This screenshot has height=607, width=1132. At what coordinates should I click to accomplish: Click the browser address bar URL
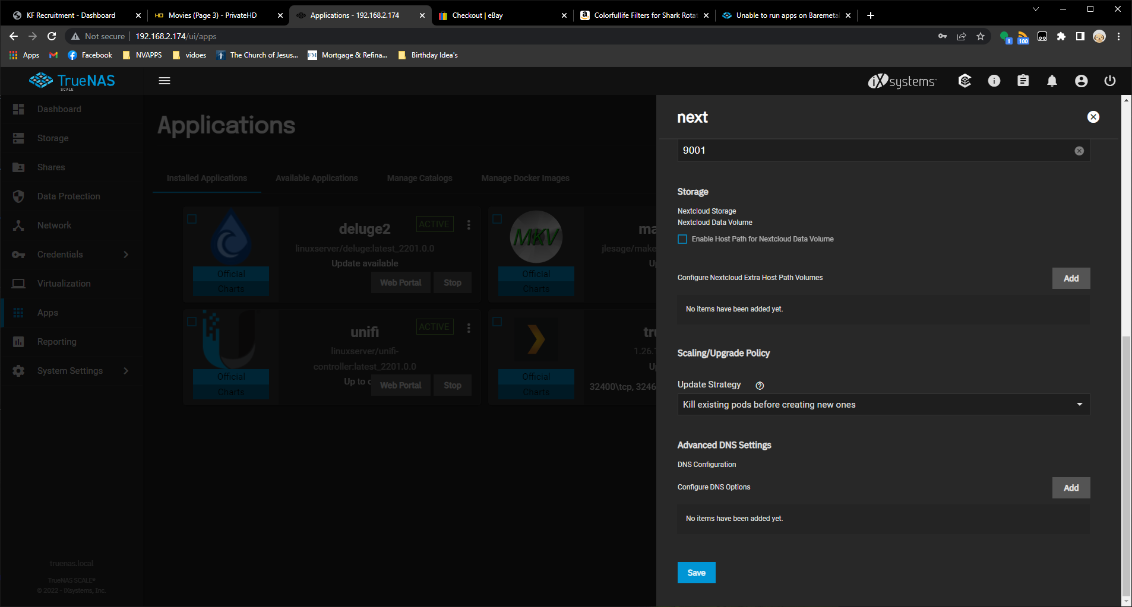click(x=176, y=36)
